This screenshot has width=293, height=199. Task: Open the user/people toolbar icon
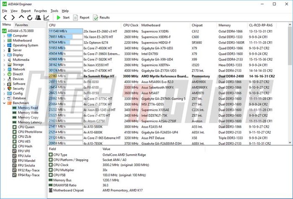(38, 18)
